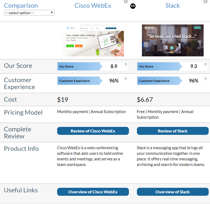The height and width of the screenshot is (204, 210).
Task: Select the $19 cost value
Action: click(x=62, y=100)
